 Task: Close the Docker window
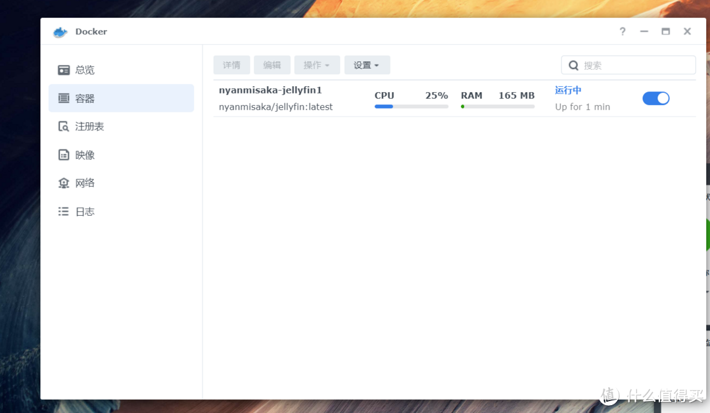pyautogui.click(x=688, y=32)
